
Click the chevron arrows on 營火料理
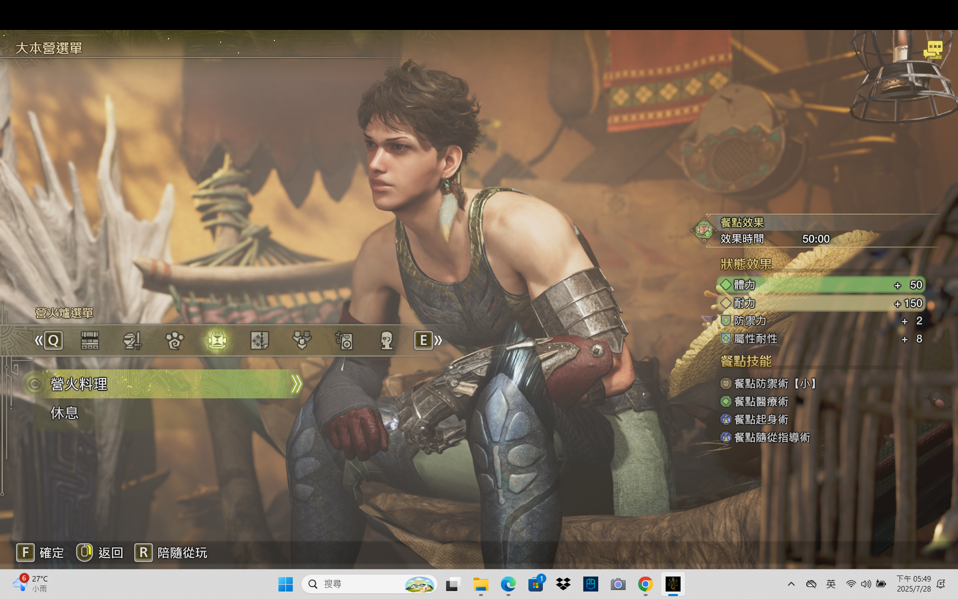296,384
